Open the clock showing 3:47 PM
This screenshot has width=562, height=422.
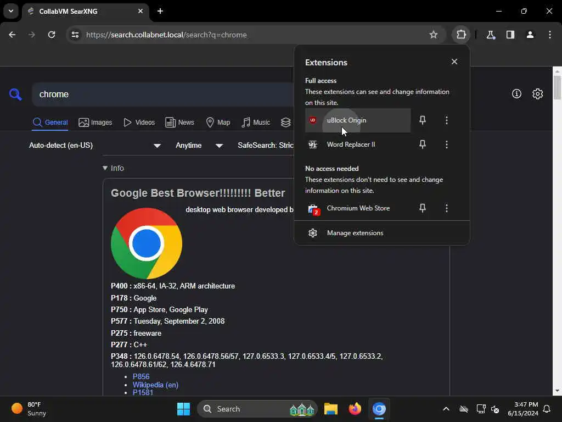pos(523,409)
